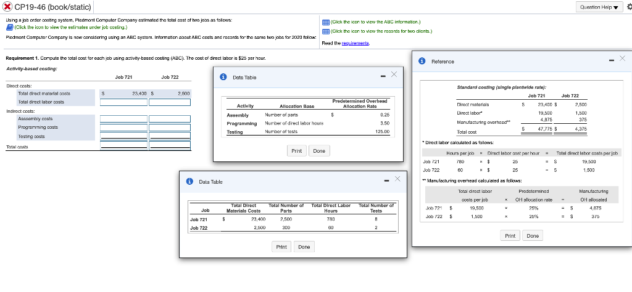
Task: Click Print in the Reference panel
Action: point(510,236)
